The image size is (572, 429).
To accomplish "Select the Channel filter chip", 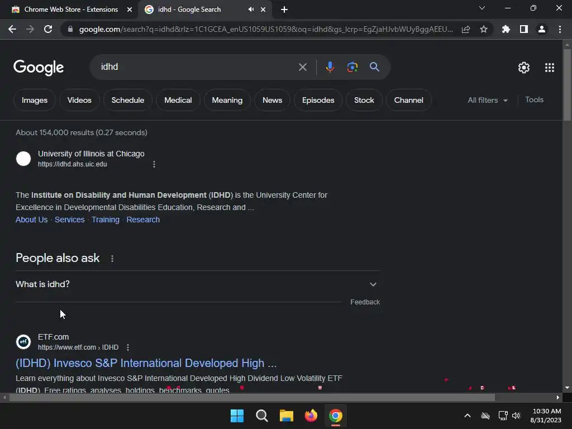I will (x=408, y=100).
